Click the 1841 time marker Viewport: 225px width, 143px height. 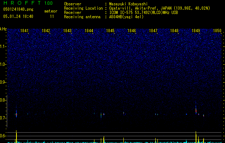(x=24, y=31)
